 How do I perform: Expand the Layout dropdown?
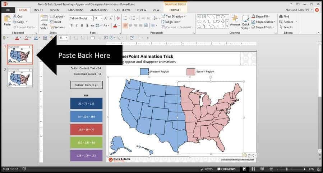pos(57,16)
